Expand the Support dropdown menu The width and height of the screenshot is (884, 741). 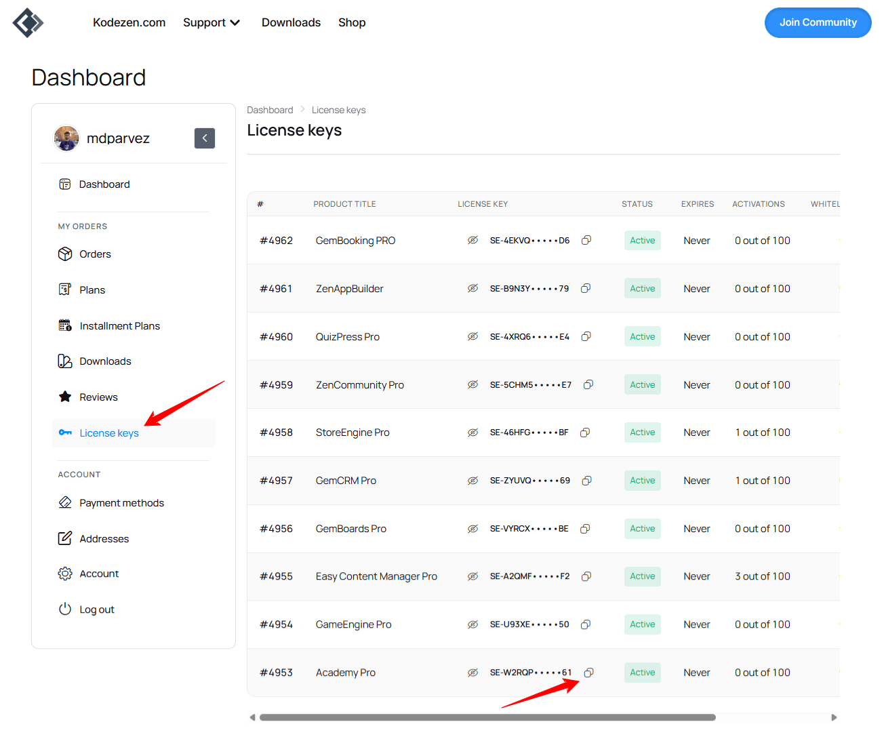pos(212,22)
